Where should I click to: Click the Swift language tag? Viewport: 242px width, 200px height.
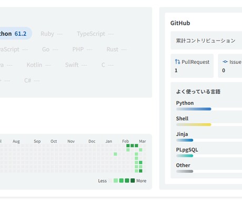pos(76,65)
